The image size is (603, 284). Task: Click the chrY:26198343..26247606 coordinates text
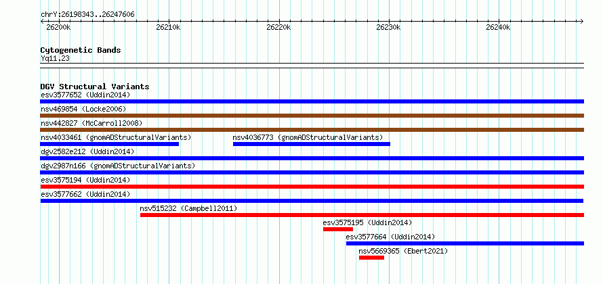point(87,15)
